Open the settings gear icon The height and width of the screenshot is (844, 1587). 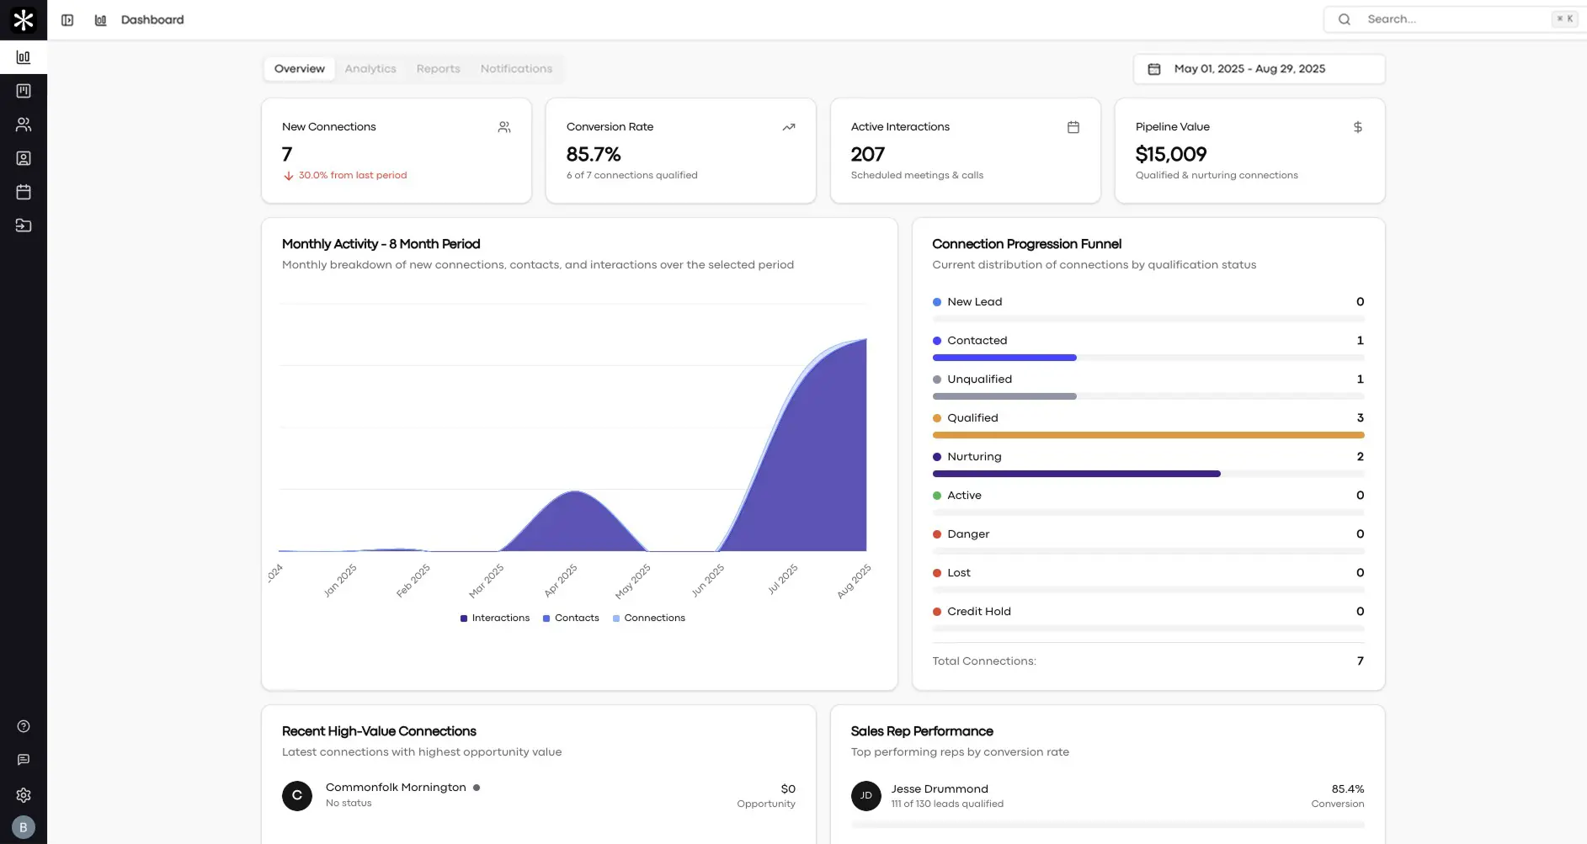(x=24, y=795)
